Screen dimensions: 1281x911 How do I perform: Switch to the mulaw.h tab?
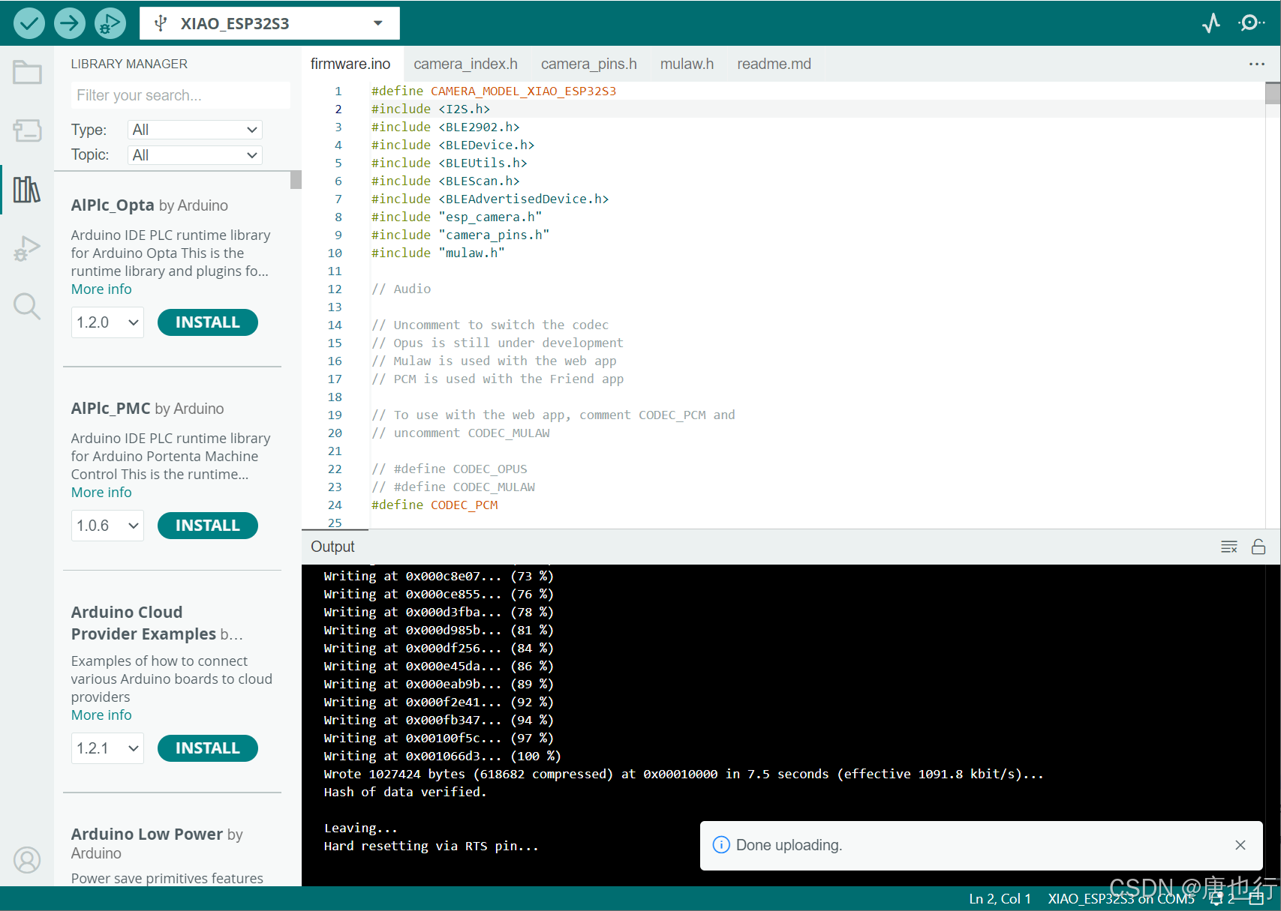coord(687,64)
